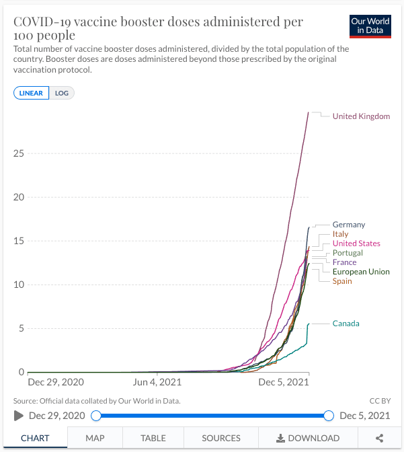Click the Germany series label
The image size is (404, 452).
coord(349,225)
